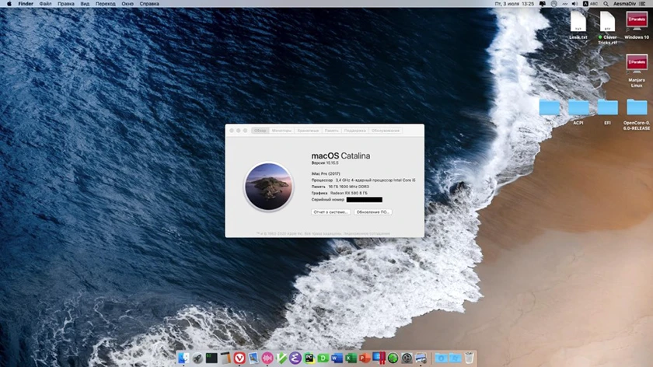Click the iMac Pro (2017) text
This screenshot has width=653, height=367.
click(326, 173)
